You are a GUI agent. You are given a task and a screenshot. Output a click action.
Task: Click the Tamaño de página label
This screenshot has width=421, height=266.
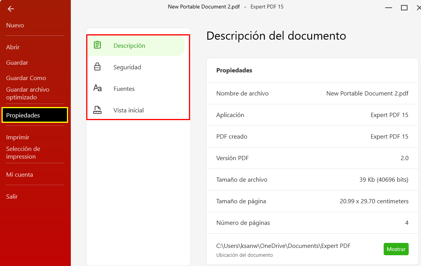coord(241,201)
